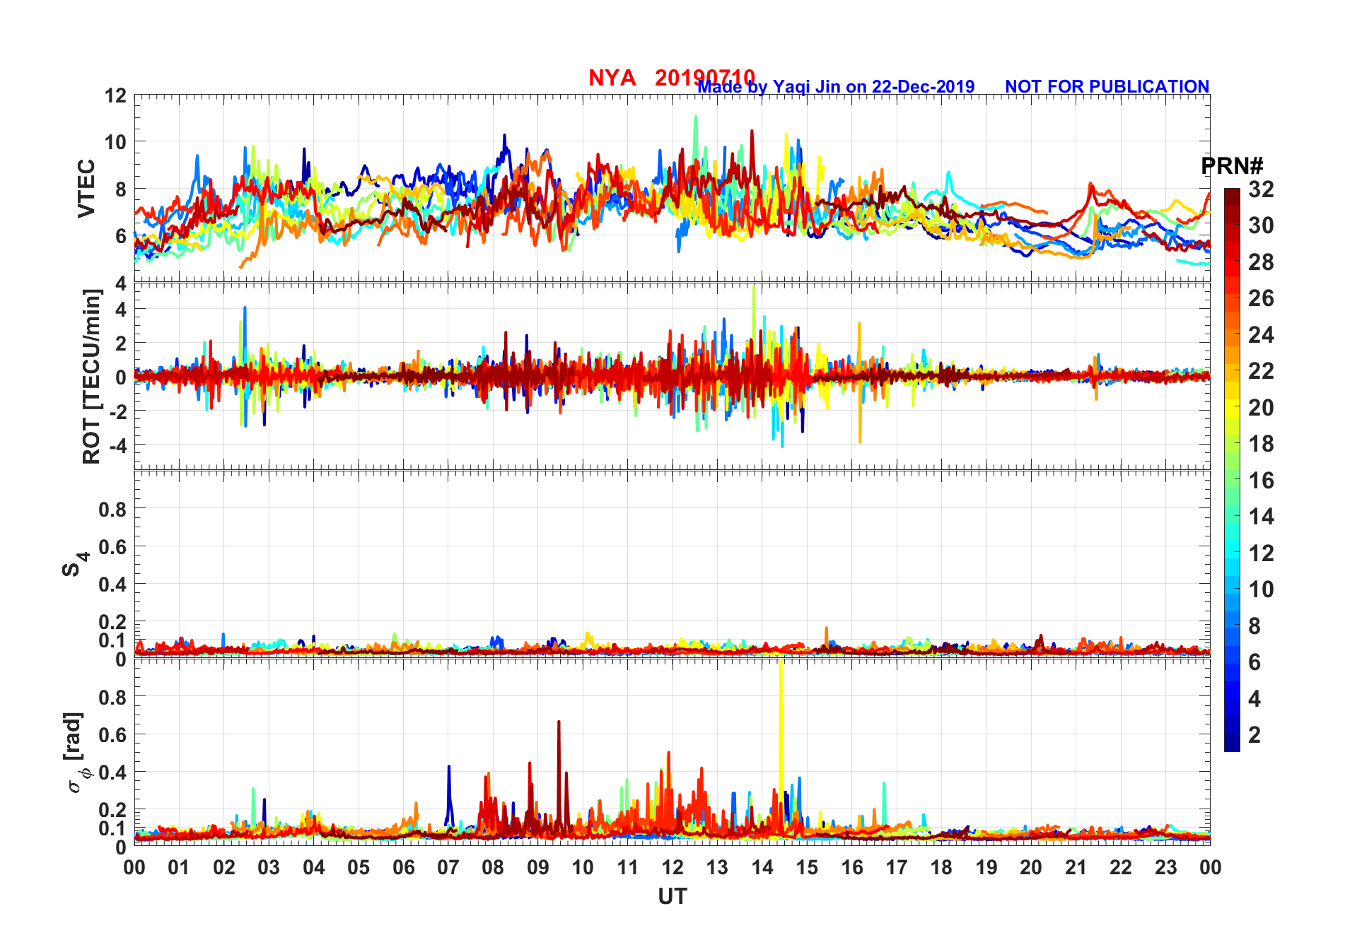1345x940 pixels.
Task: Click the UT hour tick label 05
Action: point(359,867)
